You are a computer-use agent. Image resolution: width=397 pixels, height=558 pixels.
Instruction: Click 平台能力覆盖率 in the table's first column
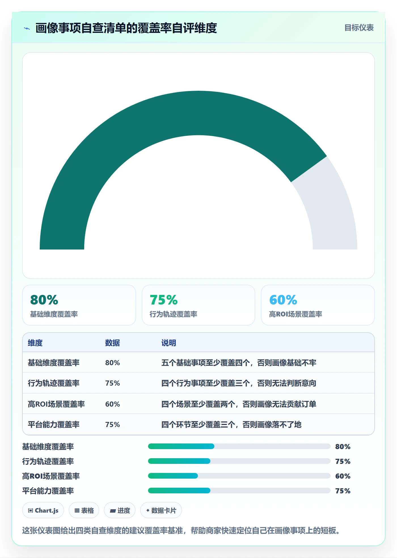pyautogui.click(x=54, y=424)
